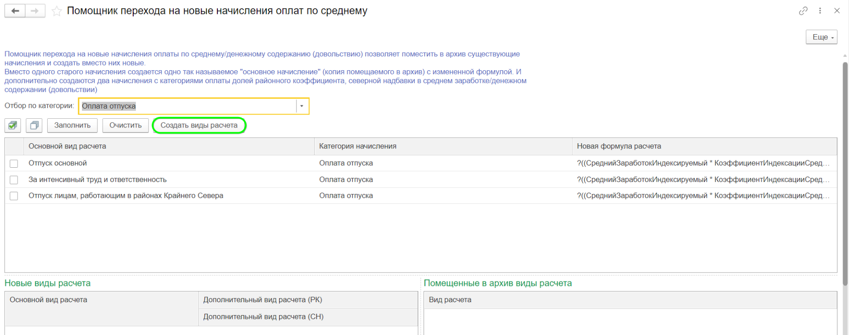Click formula cell in Отпуск основной row

coord(704,163)
